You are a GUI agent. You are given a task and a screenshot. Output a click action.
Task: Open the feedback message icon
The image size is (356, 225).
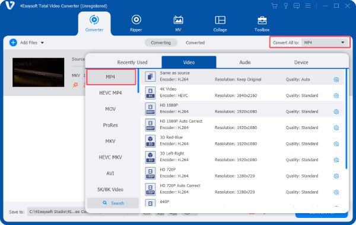point(297,6)
